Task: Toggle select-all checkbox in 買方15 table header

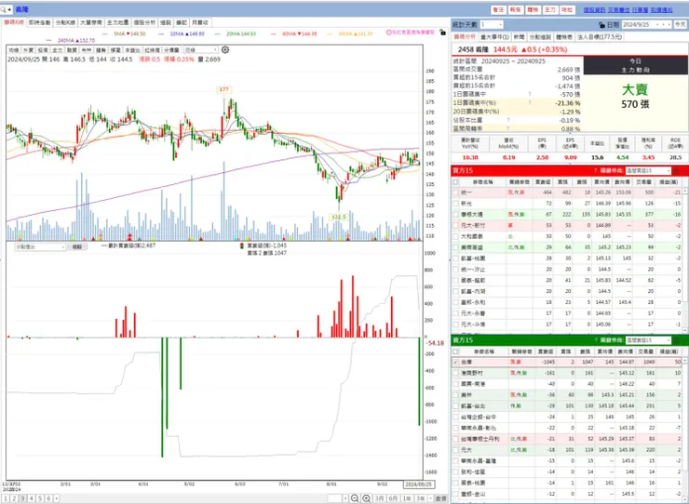Action: [x=455, y=181]
